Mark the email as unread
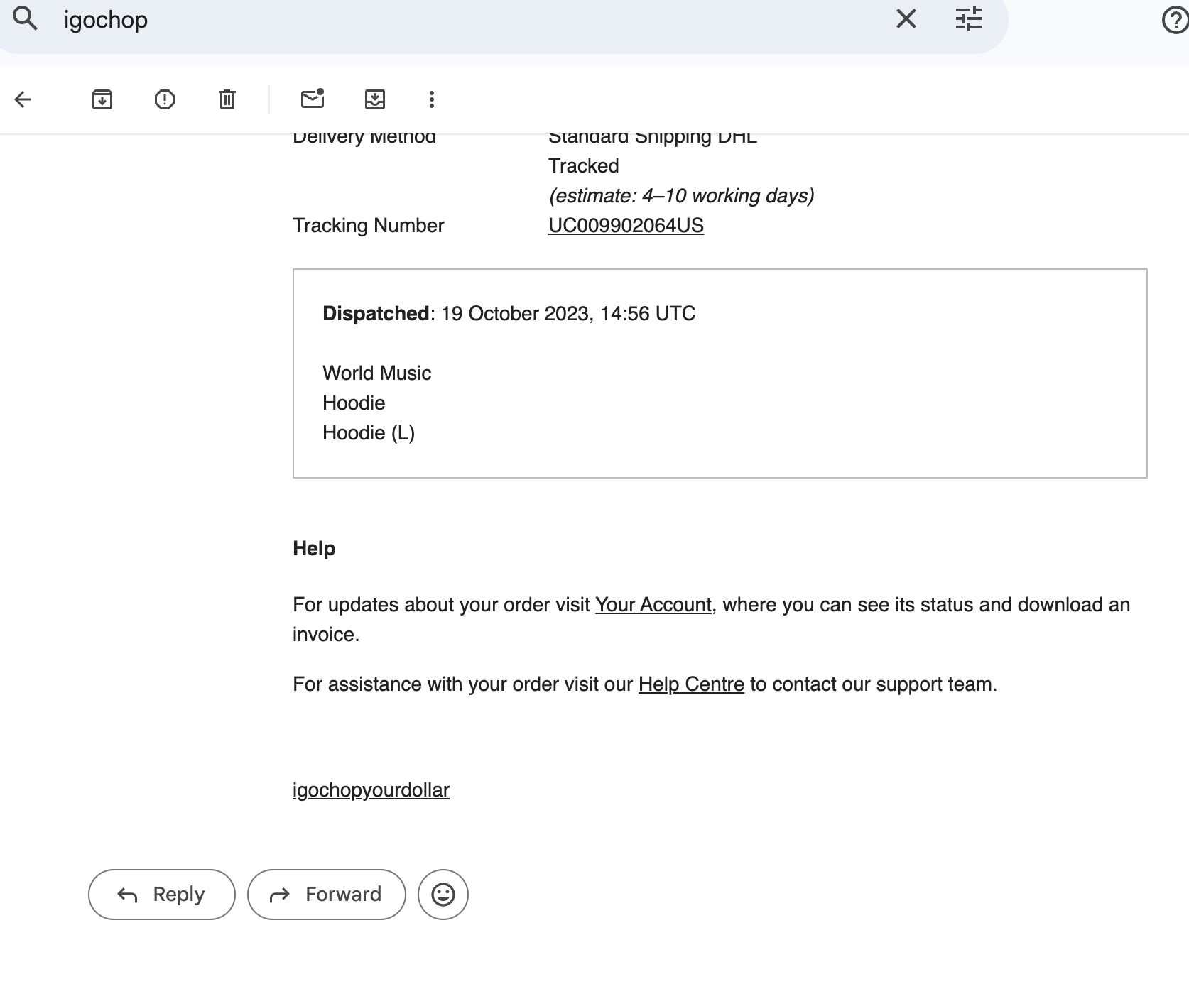This screenshot has height=994, width=1189. click(313, 99)
